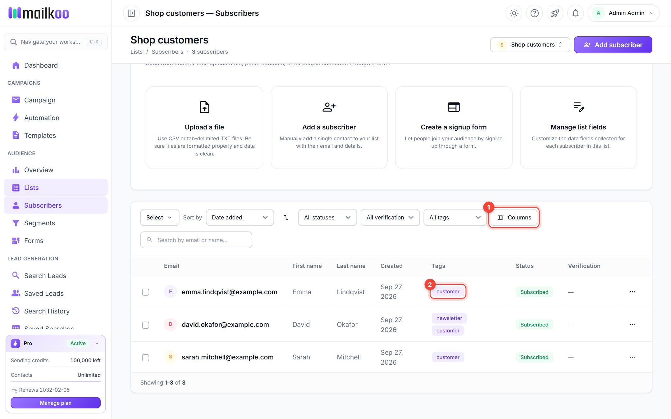Click the Add a subscriber card icon
This screenshot has height=419, width=671.
[329, 107]
